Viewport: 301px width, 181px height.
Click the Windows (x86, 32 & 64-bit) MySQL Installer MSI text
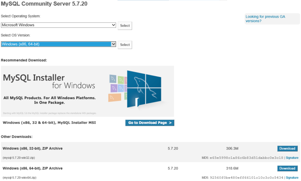coord(49,123)
